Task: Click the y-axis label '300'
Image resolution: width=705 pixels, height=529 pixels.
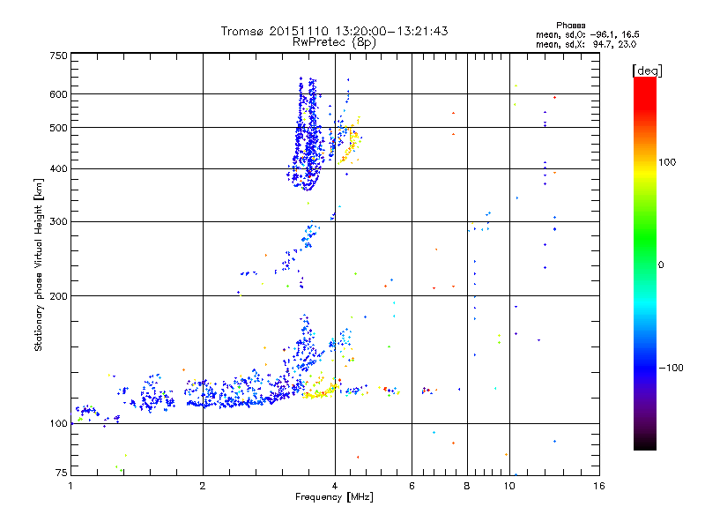Action: 58,221
